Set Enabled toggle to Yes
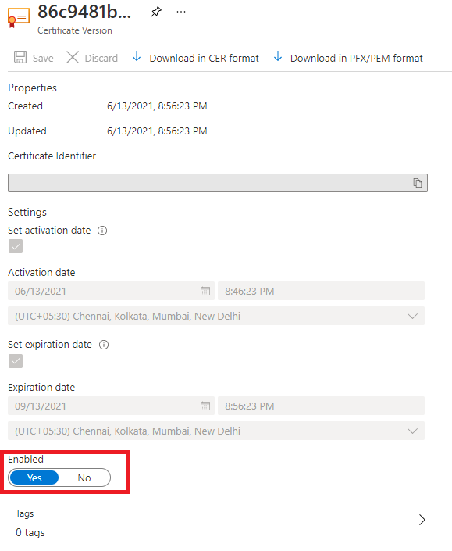 pos(34,478)
